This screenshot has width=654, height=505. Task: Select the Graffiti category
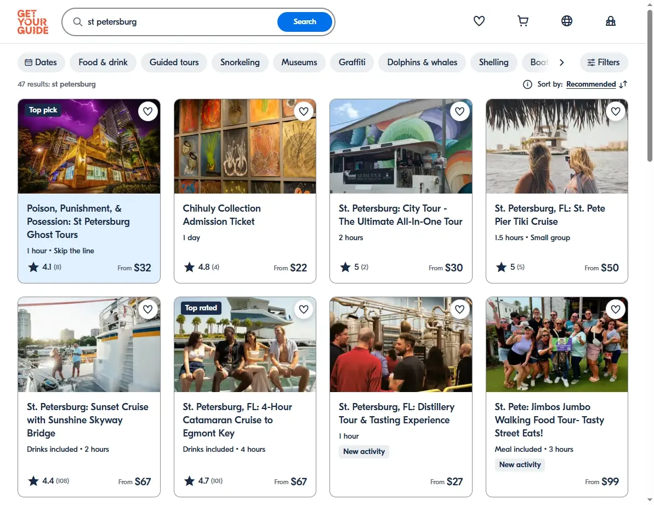coord(352,63)
